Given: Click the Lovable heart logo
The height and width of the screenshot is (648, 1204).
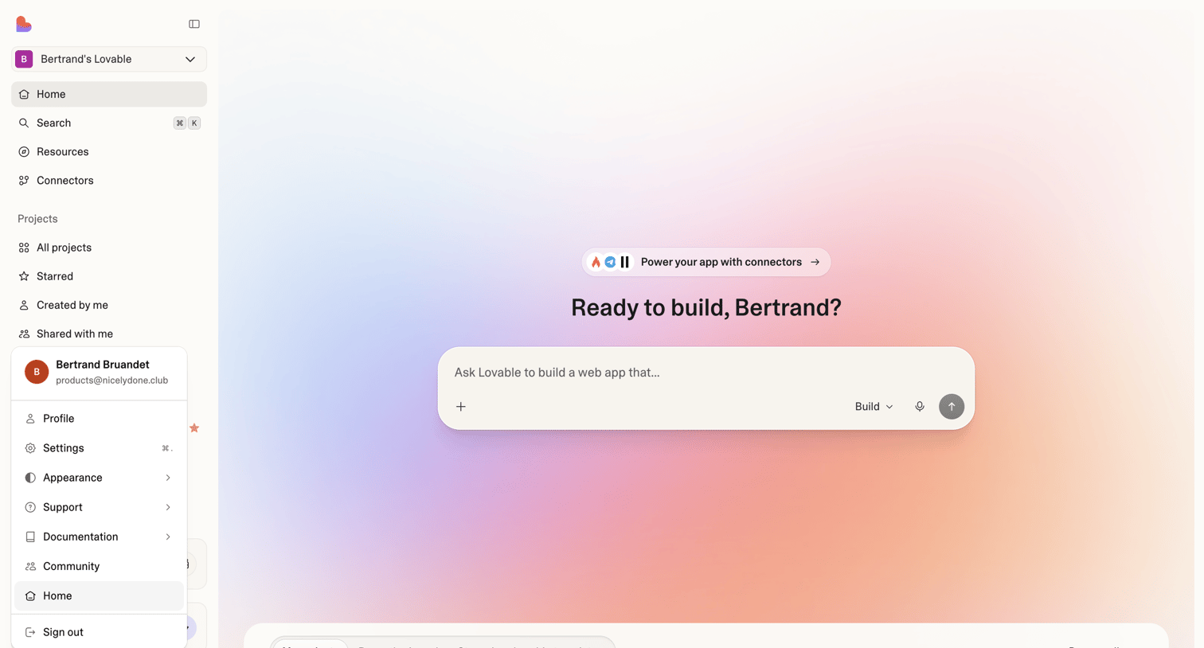Looking at the screenshot, I should (24, 24).
